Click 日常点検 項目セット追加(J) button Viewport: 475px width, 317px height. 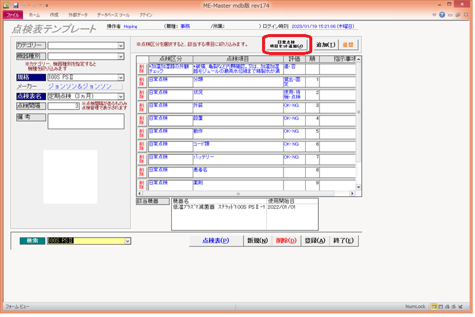(x=287, y=44)
